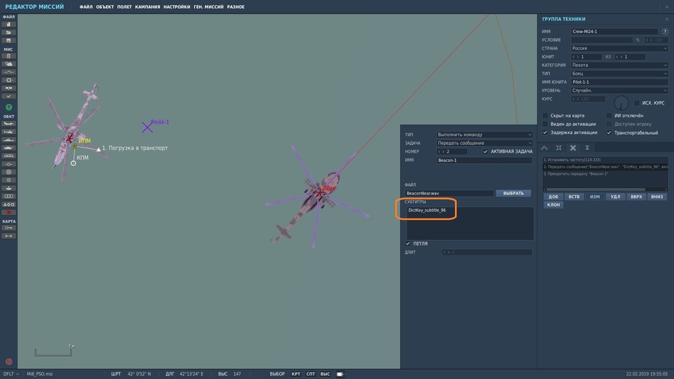The height and width of the screenshot is (379, 674).
Task: Open weather settings cloud icon
Action: point(9,64)
